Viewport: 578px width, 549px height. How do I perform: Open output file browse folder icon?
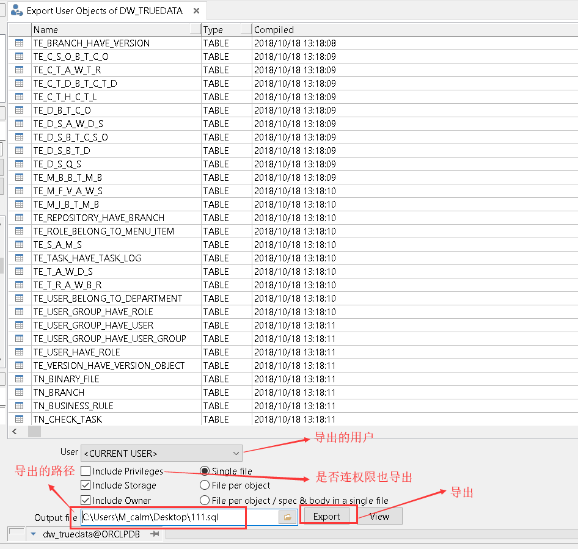tap(288, 517)
